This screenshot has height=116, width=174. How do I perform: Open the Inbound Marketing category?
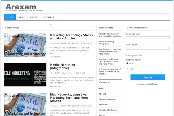(107, 99)
